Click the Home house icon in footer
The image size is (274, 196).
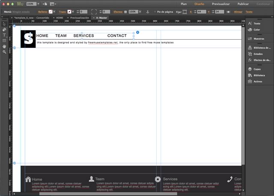[x=28, y=179]
